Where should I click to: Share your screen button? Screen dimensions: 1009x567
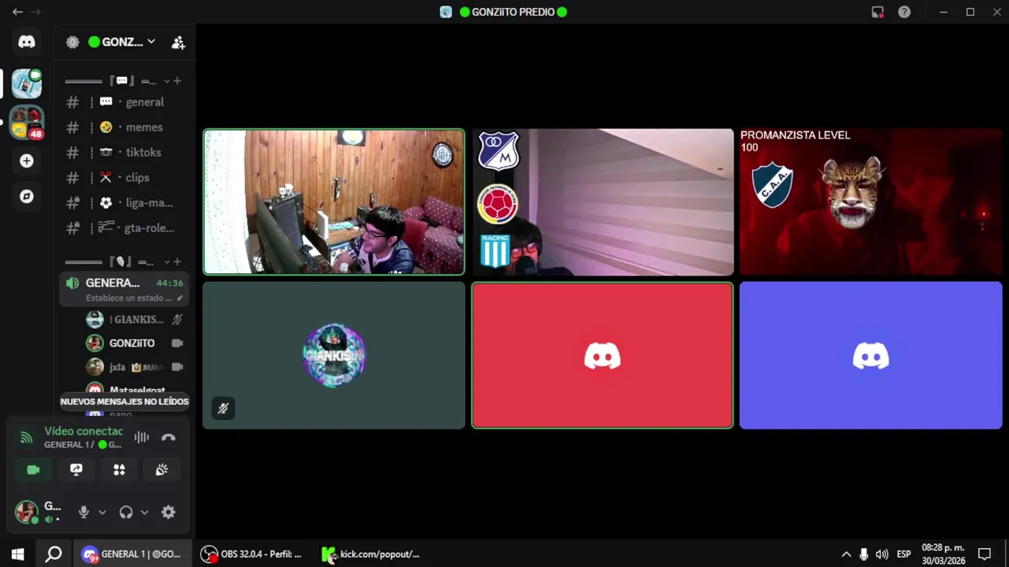click(76, 470)
